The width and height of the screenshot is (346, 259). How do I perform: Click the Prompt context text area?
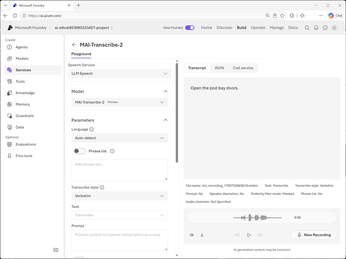(120, 241)
